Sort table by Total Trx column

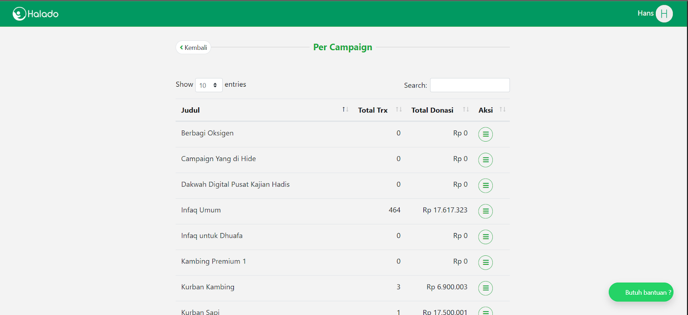coord(373,110)
